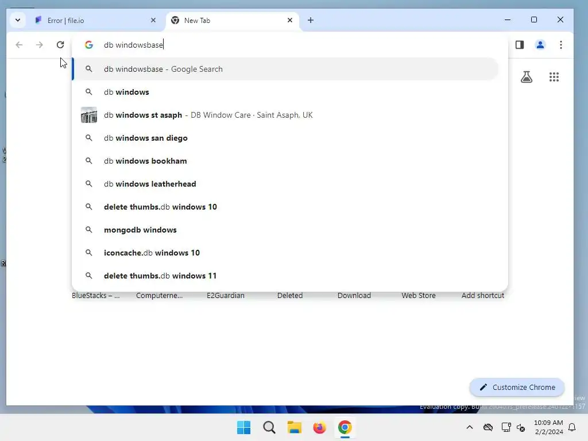
Task: Open the BlueStacks shortcut
Action: [x=96, y=296]
